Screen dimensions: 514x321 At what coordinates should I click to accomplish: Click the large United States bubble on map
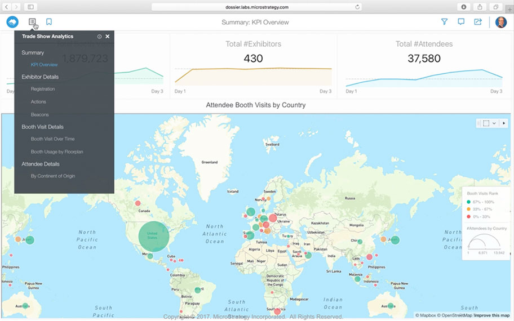point(154,235)
